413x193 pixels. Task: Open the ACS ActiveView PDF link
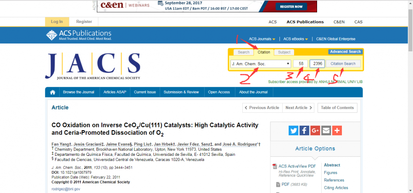(x=297, y=166)
